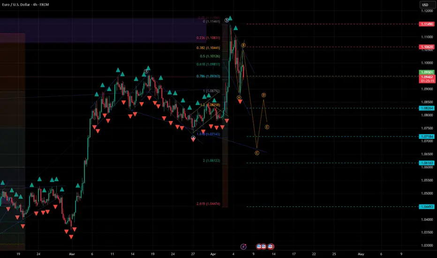
Task: Click the May label on time axis
Action: [x=361, y=254]
